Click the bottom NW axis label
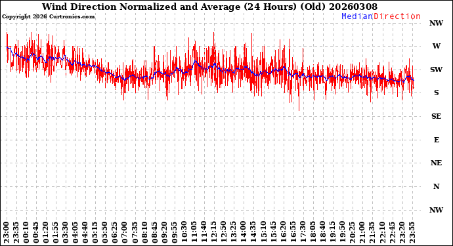 click(x=436, y=210)
